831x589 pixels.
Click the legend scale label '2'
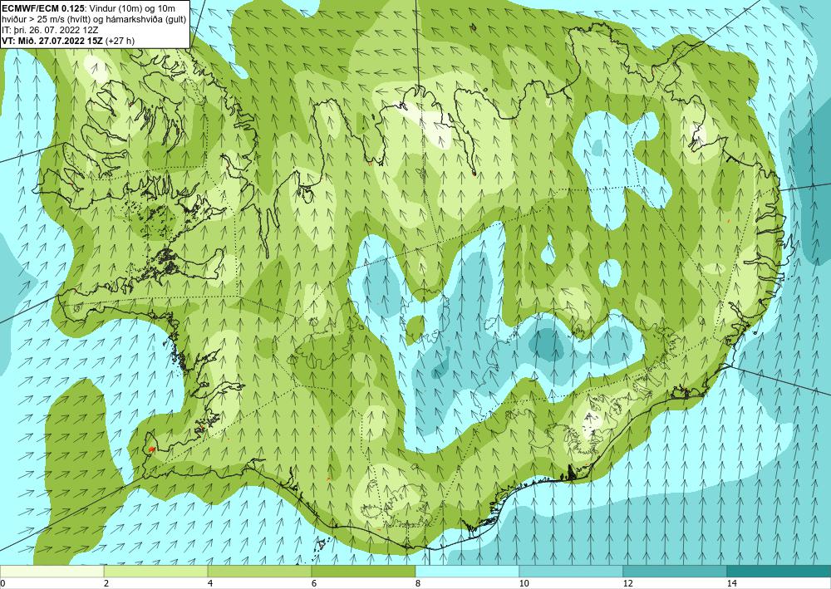tap(106, 584)
